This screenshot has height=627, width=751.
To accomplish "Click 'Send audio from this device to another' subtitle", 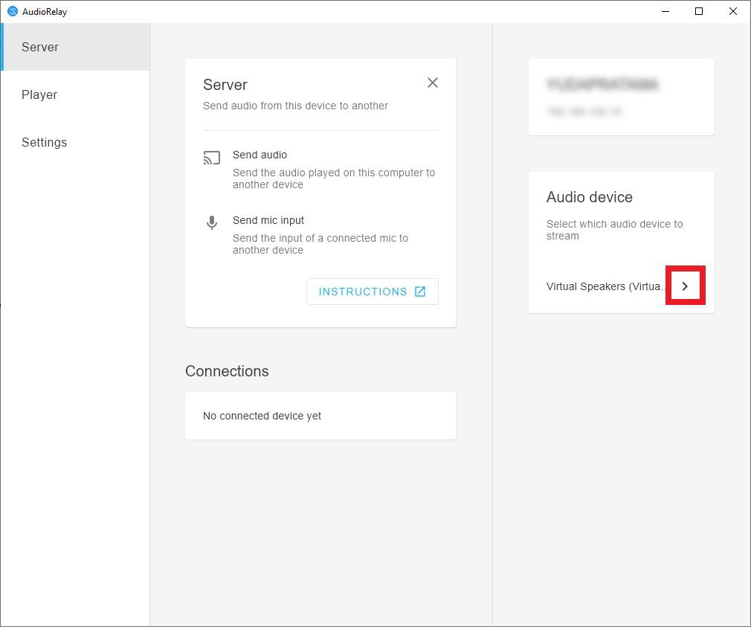I will (x=295, y=106).
